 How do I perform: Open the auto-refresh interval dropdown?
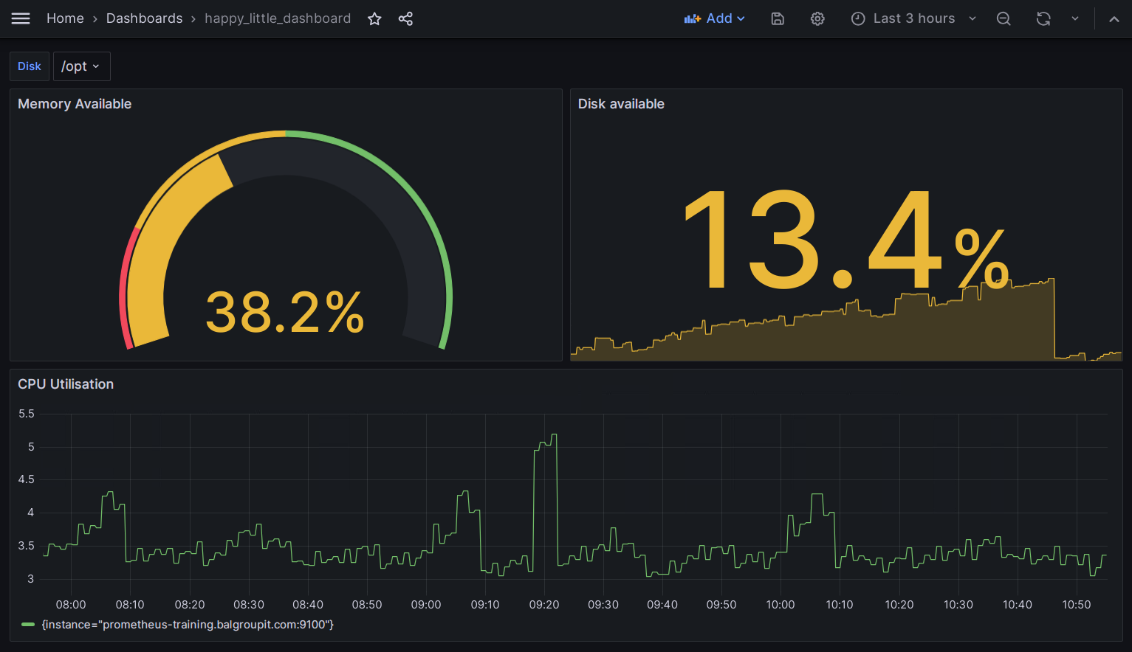1075,18
